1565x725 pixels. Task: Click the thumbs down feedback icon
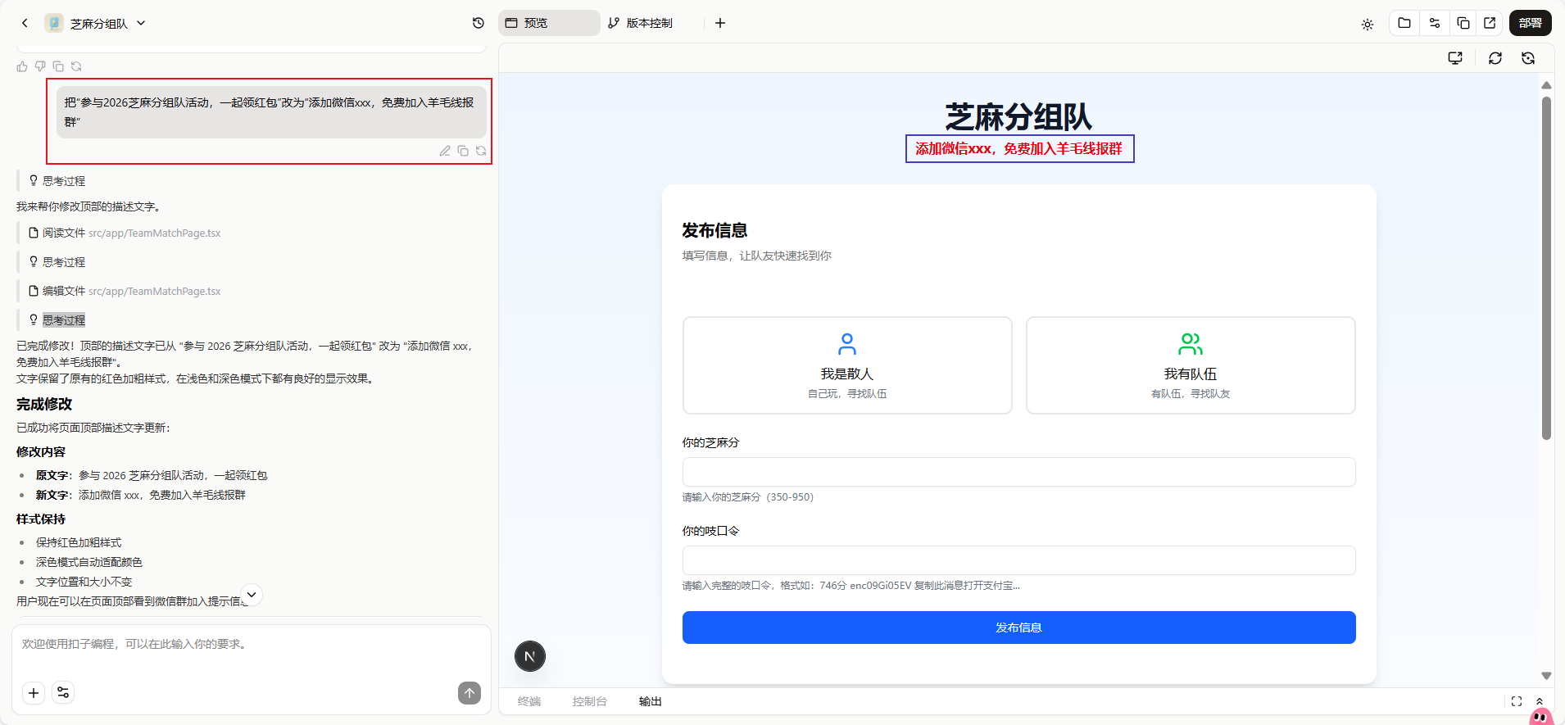pyautogui.click(x=40, y=66)
